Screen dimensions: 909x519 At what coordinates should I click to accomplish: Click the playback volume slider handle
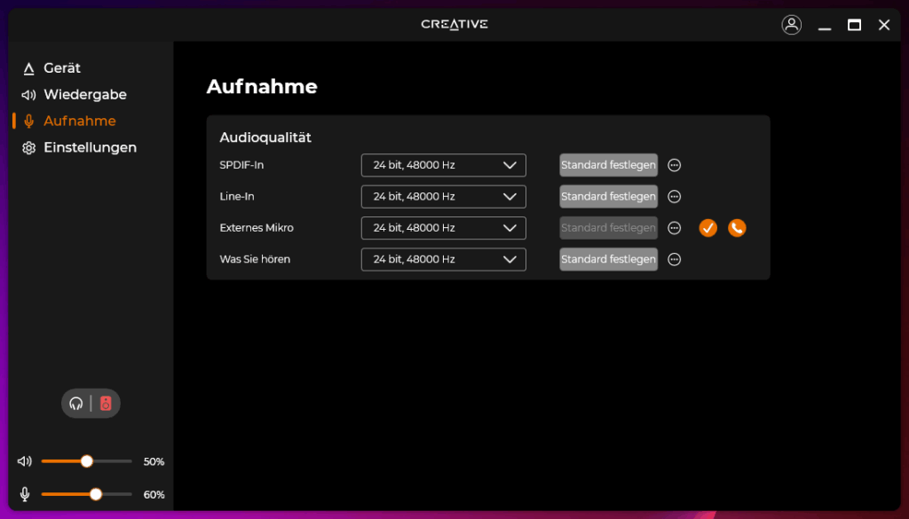point(87,461)
